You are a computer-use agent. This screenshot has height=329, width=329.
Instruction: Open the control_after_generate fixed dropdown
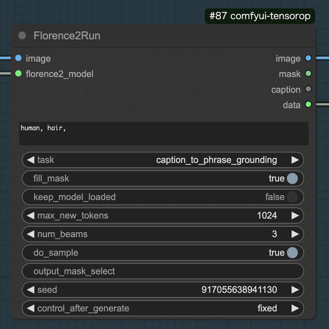(267, 308)
